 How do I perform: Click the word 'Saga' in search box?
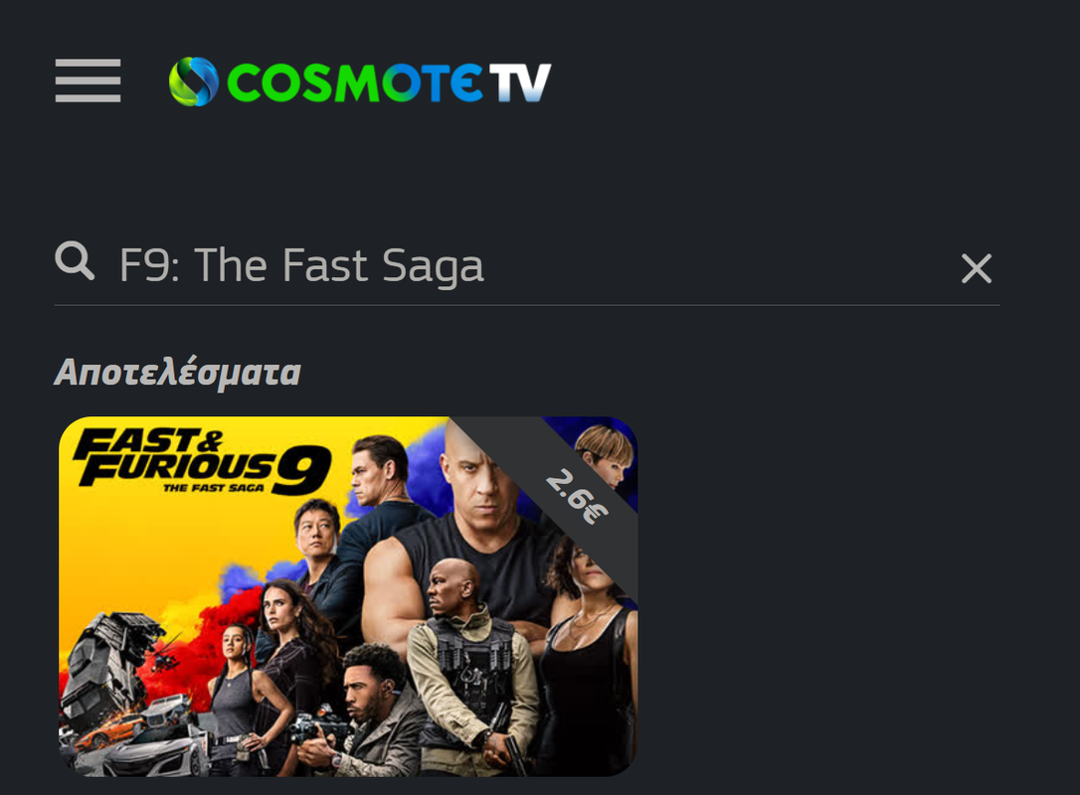point(434,267)
